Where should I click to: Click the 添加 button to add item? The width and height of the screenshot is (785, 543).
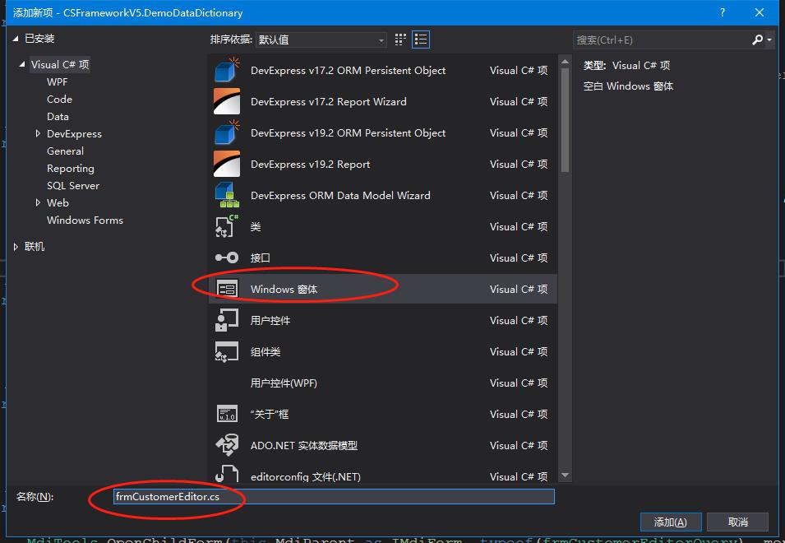click(669, 522)
